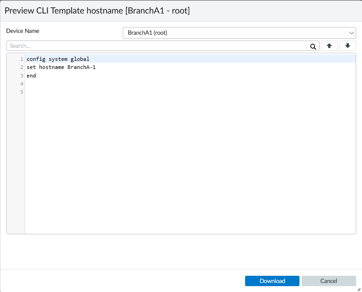Image resolution: width=362 pixels, height=292 pixels.
Task: Click line number 1 in gutter
Action: (x=21, y=59)
